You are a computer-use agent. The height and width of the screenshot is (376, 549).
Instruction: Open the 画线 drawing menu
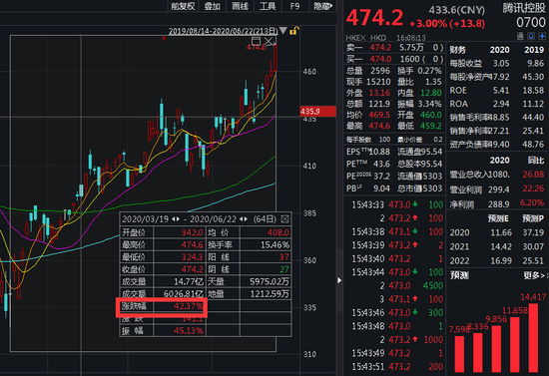240,6
